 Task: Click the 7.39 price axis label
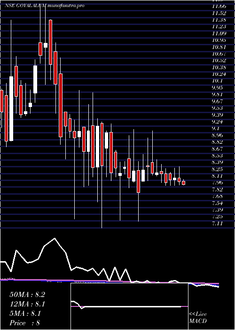click(x=218, y=210)
